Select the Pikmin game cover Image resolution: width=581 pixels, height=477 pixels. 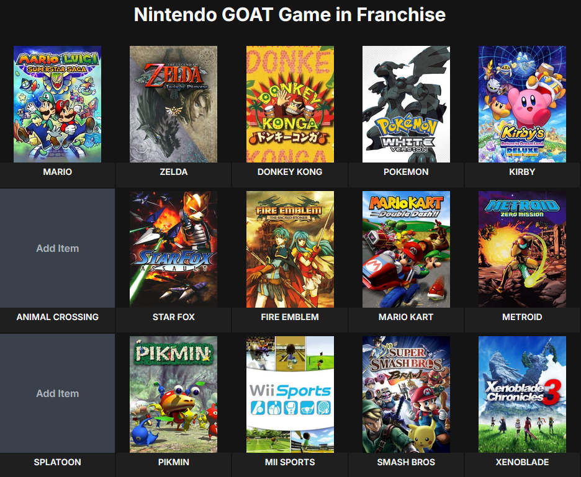[x=173, y=395]
